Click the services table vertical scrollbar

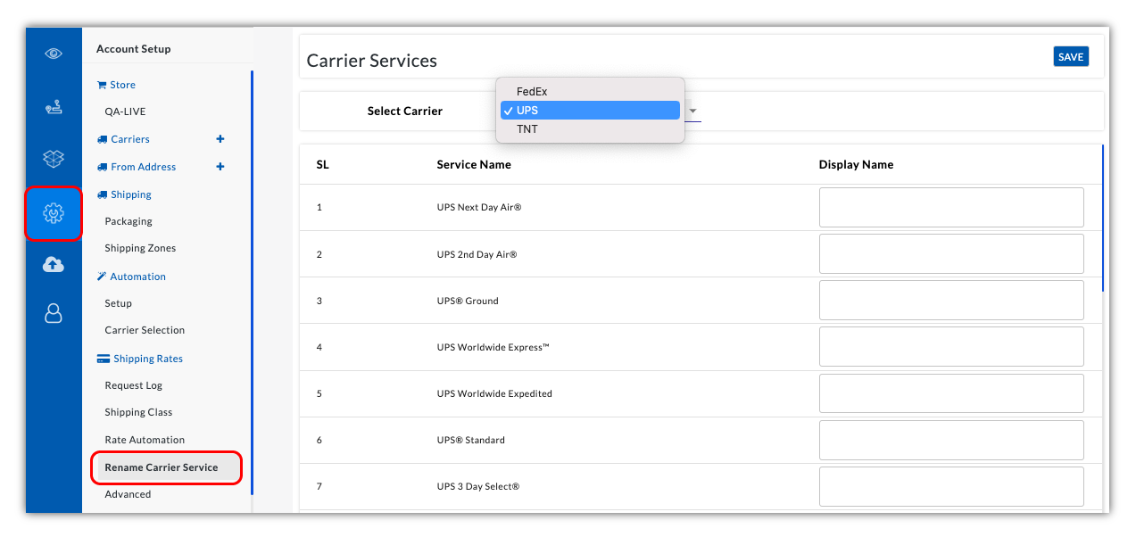tap(1103, 219)
